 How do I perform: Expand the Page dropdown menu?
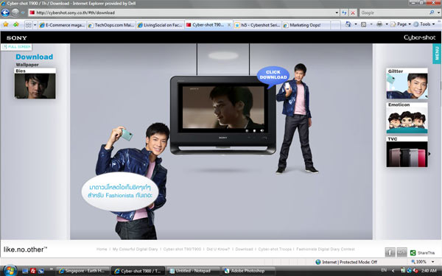(401, 24)
